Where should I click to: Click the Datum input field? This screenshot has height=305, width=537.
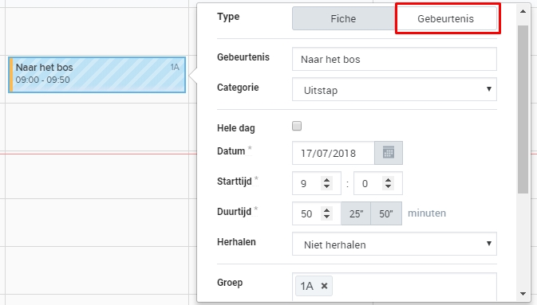pyautogui.click(x=334, y=153)
